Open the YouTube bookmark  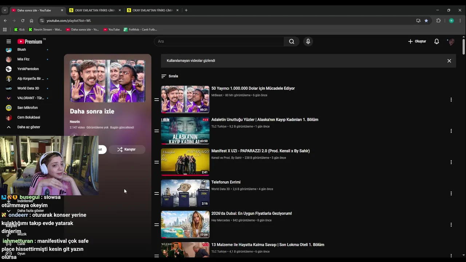(x=111, y=29)
